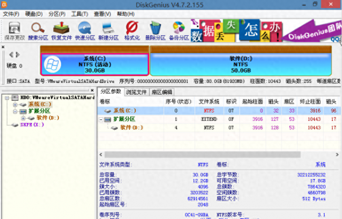Click the 序号(状态) column header
342x219 pixels.
pyautogui.click(x=179, y=102)
